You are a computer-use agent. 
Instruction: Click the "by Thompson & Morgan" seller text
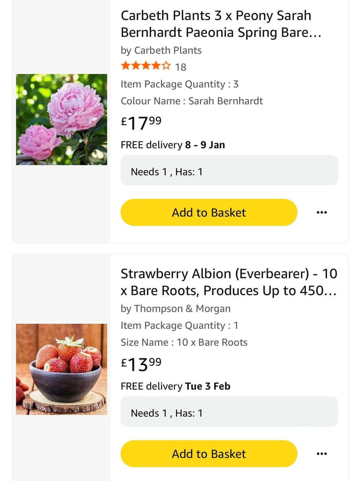click(175, 309)
